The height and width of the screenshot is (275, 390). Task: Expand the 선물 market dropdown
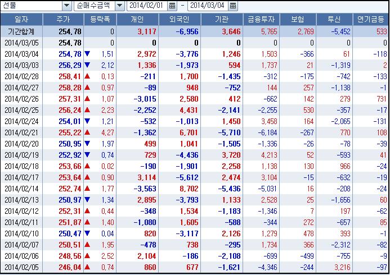pos(66,6)
